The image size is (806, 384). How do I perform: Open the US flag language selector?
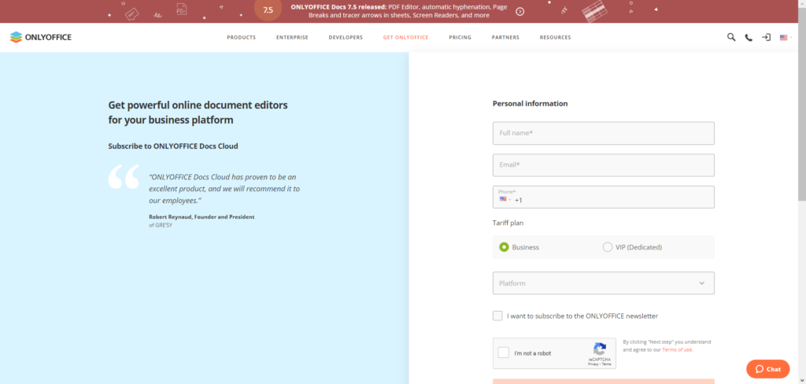click(786, 37)
